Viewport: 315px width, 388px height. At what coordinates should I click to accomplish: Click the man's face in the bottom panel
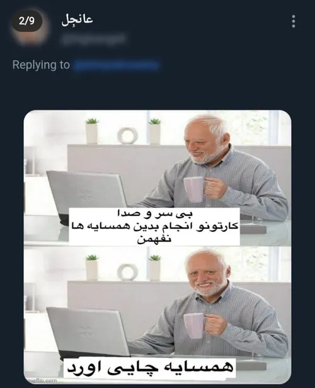click(x=207, y=276)
